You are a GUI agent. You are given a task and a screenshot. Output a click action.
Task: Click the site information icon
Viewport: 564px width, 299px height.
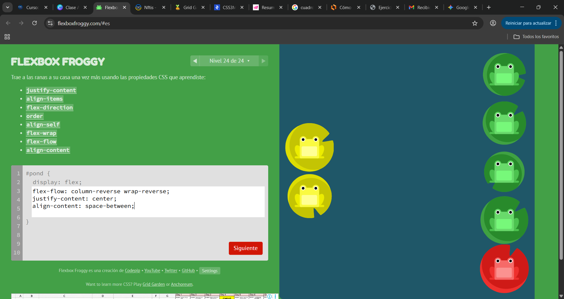click(50, 23)
